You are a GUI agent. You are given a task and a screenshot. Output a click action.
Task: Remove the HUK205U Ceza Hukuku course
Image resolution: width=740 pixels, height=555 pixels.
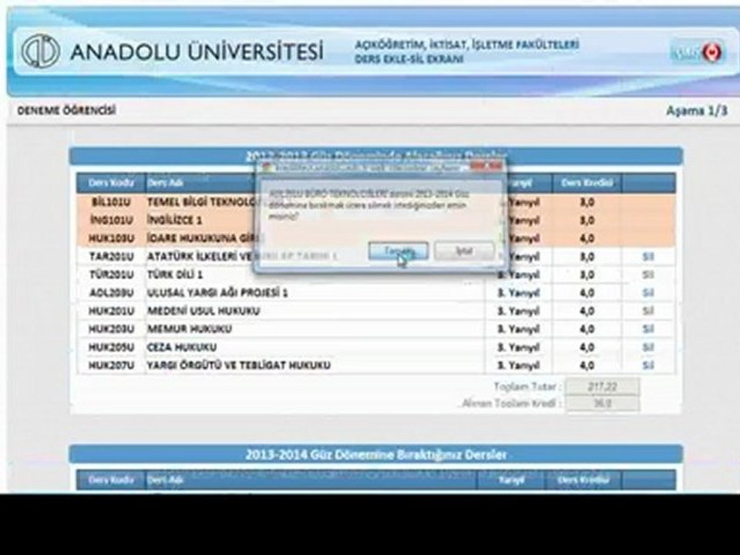click(x=648, y=348)
